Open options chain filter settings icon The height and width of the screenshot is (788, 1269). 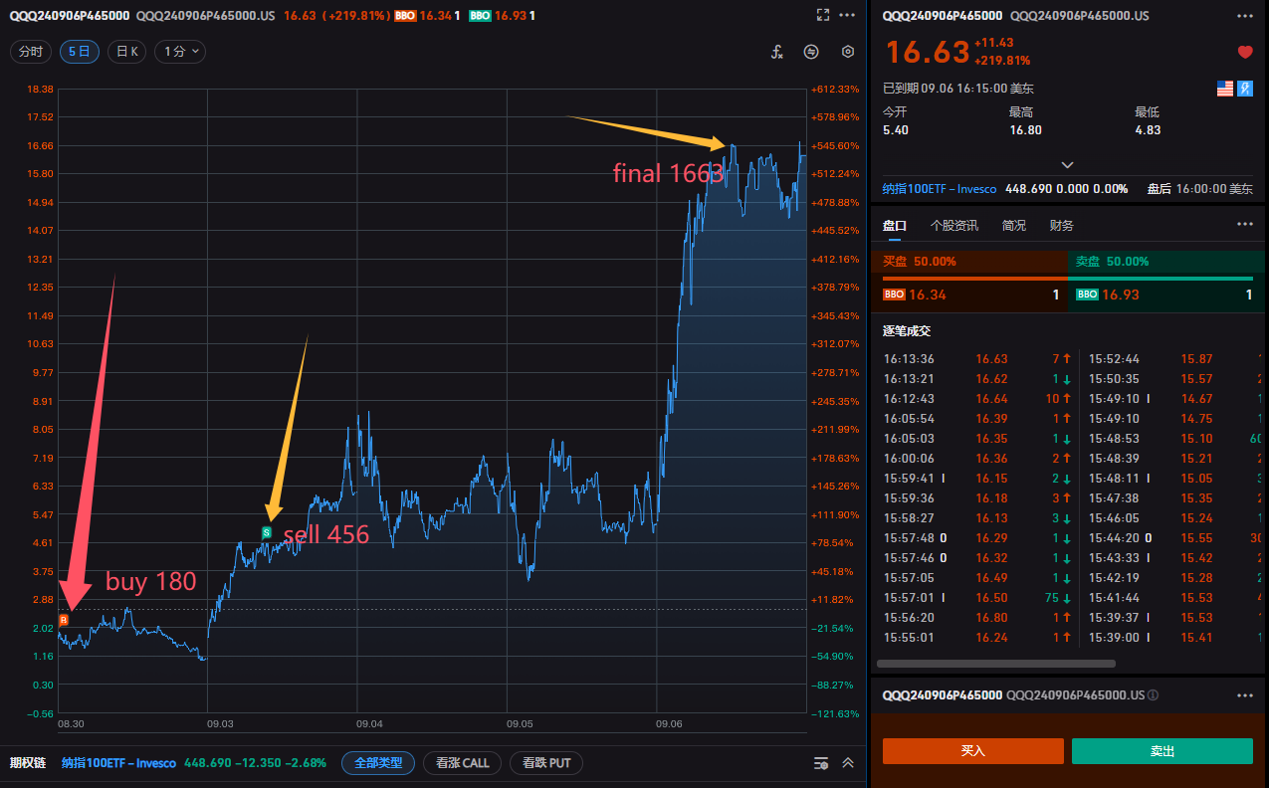point(821,763)
